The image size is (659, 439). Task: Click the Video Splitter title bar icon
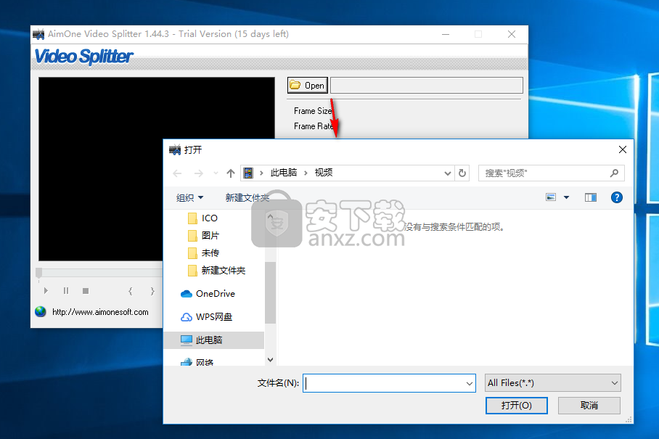pyautogui.click(x=38, y=34)
